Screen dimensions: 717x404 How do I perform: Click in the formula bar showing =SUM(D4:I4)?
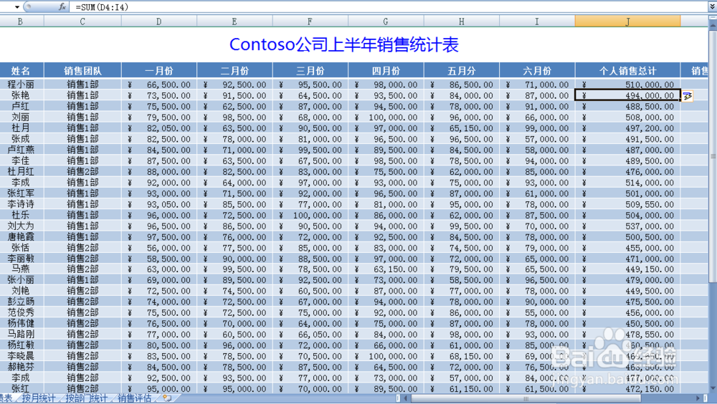tap(389, 7)
